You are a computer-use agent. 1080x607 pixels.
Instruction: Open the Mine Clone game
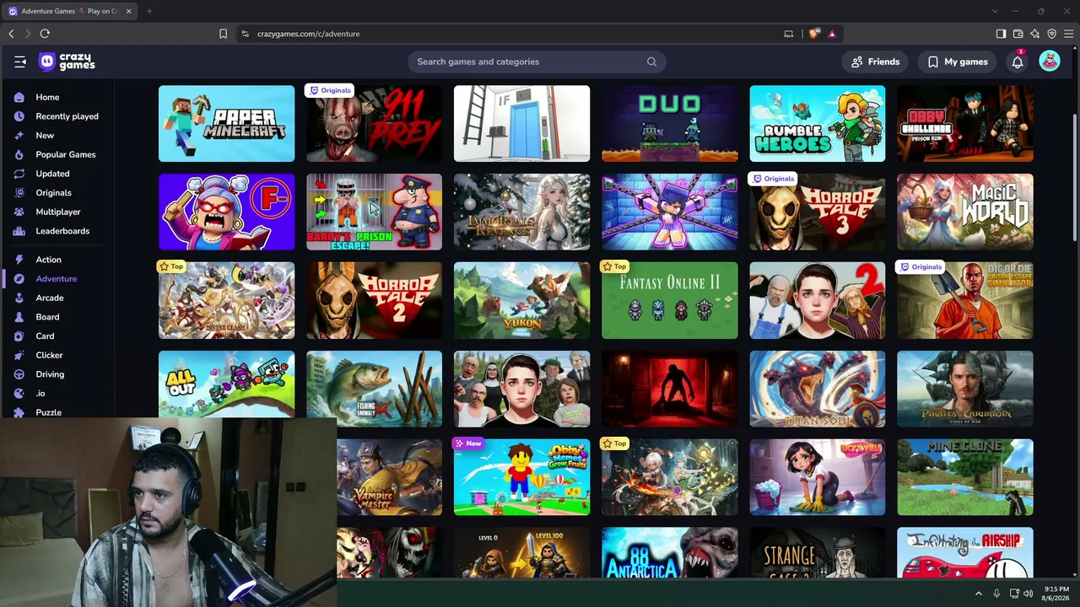click(x=965, y=477)
